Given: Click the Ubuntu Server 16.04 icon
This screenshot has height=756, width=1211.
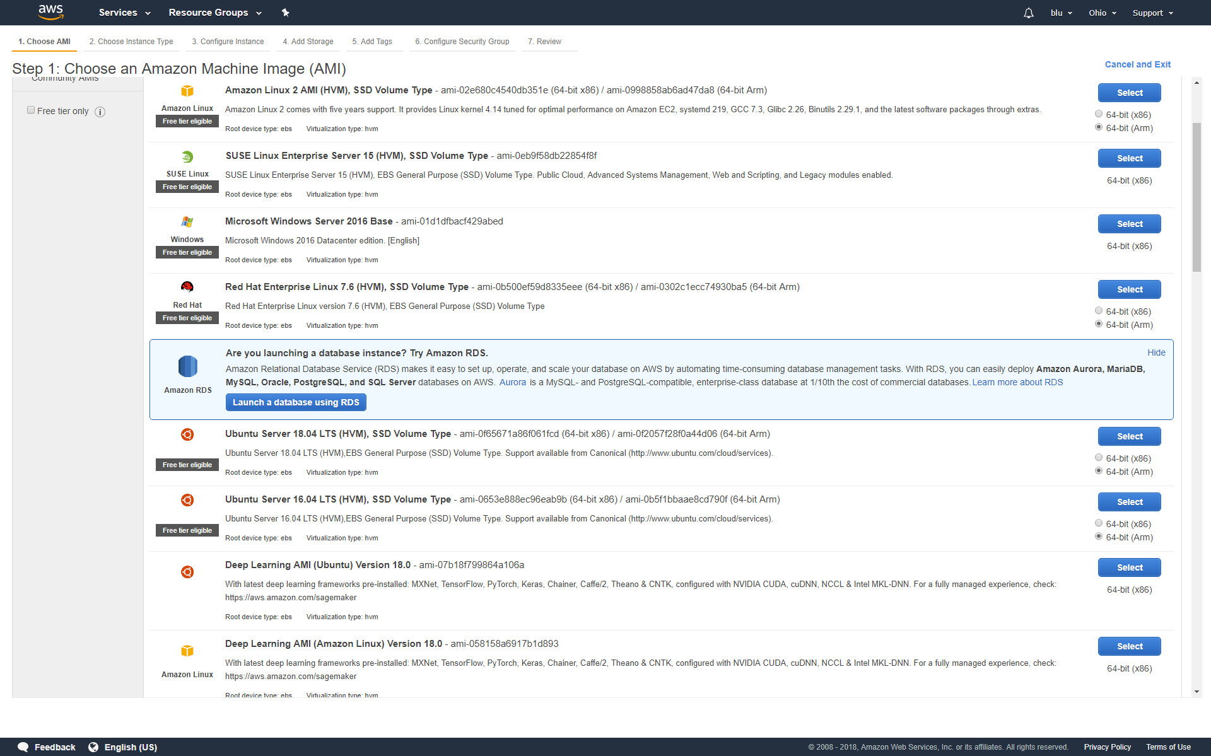Looking at the screenshot, I should pos(187,500).
